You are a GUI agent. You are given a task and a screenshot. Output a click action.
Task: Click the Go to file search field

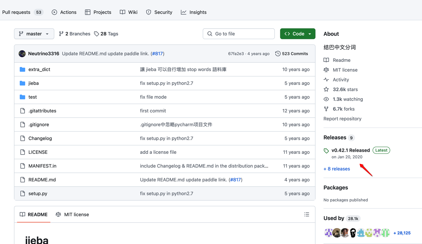pos(239,34)
